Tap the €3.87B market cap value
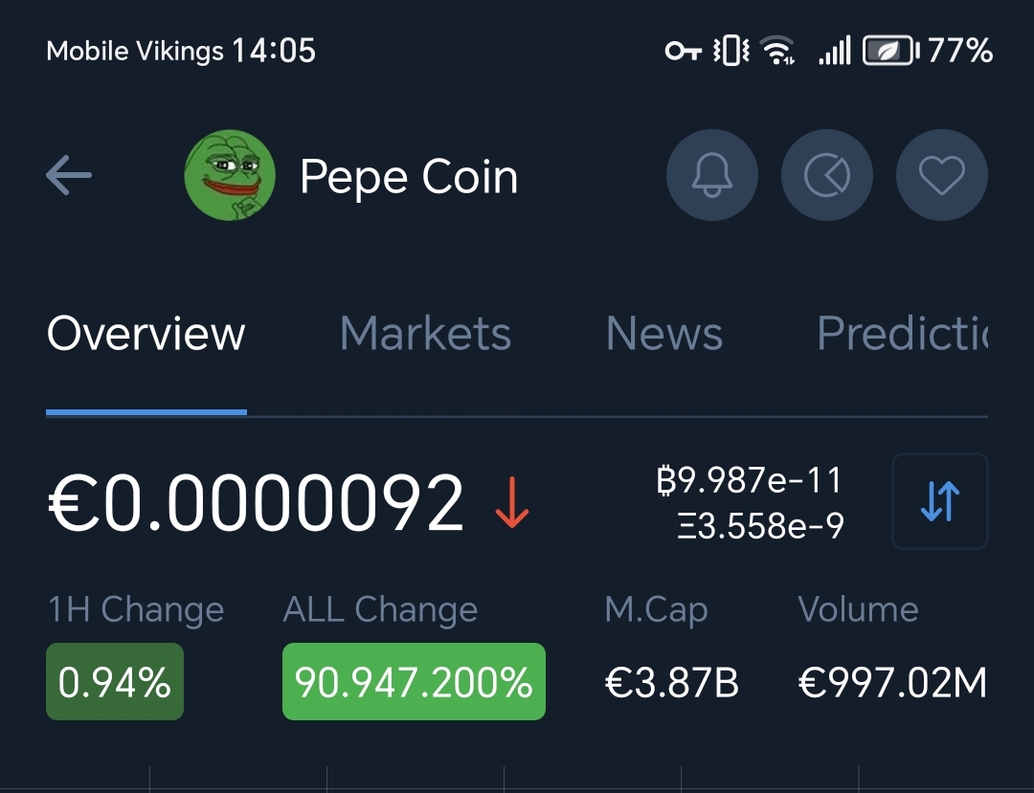 (x=672, y=683)
